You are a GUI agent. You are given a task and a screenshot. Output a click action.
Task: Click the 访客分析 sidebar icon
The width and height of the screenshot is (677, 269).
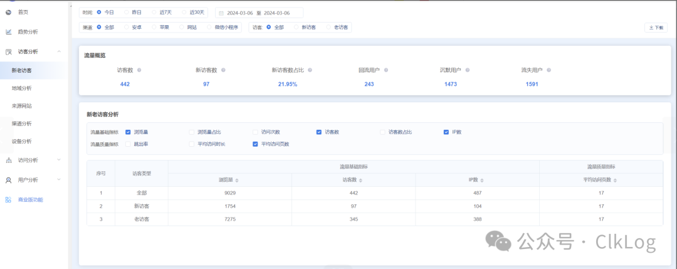(8, 52)
